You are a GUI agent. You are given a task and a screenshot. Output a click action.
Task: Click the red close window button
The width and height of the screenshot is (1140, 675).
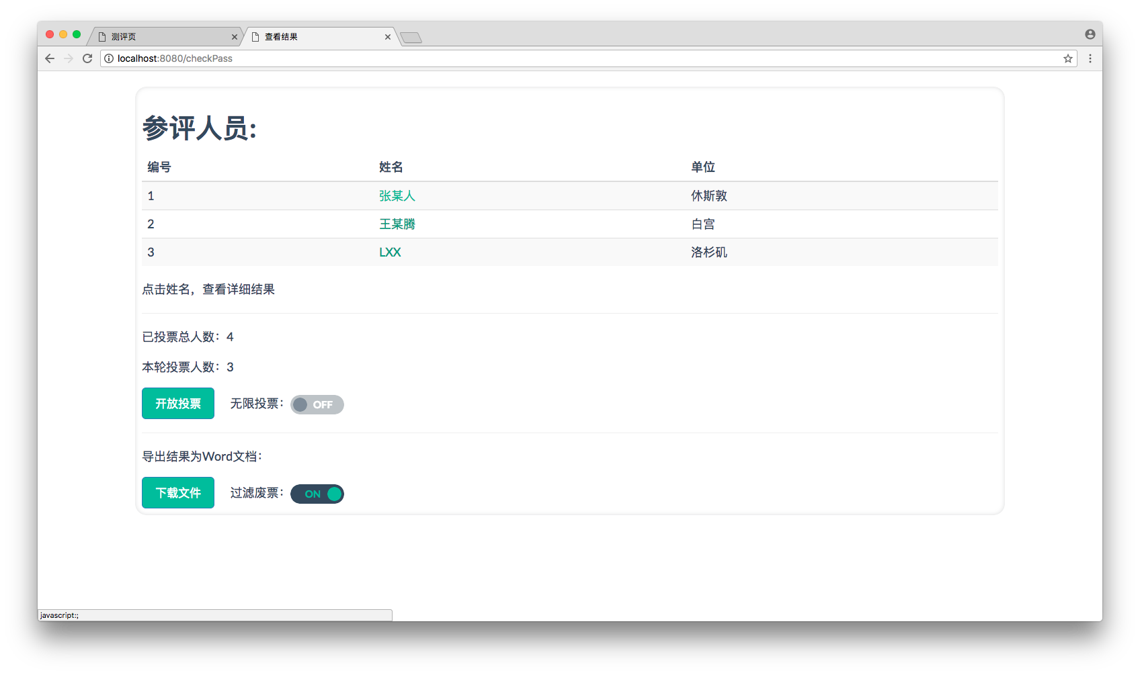(50, 34)
